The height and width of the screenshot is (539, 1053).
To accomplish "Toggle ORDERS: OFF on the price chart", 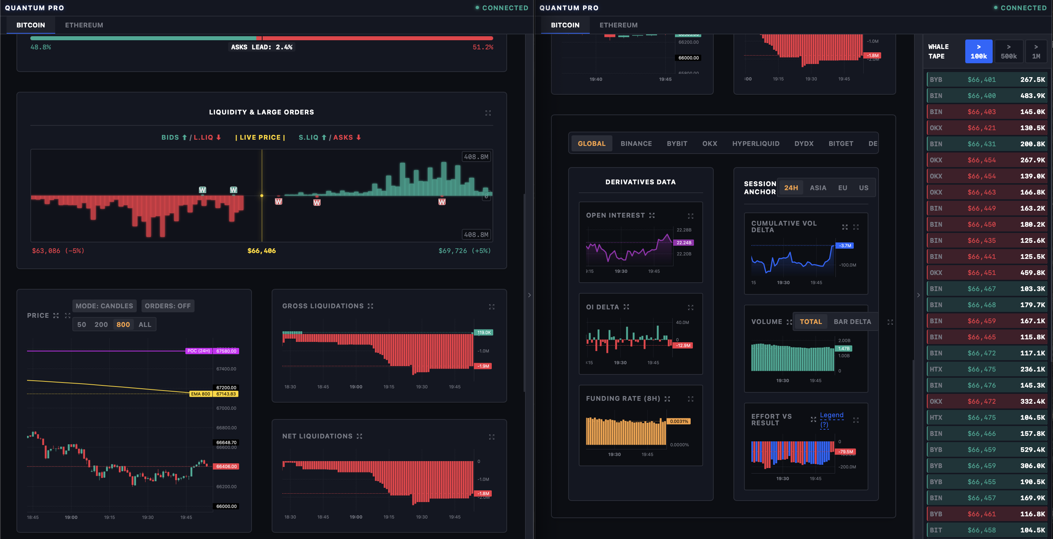I will (167, 306).
